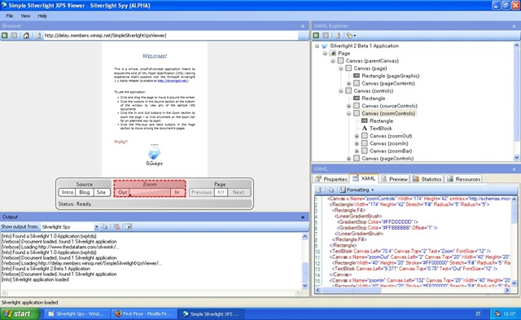Click the green icon in XAML Explorer toolbar

[316, 35]
